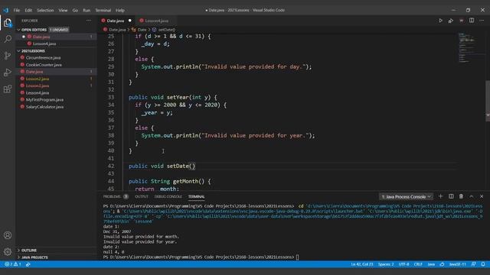Open Java Process Console terminal dropdown
The height and width of the screenshot is (275, 490).
pyautogui.click(x=406, y=196)
